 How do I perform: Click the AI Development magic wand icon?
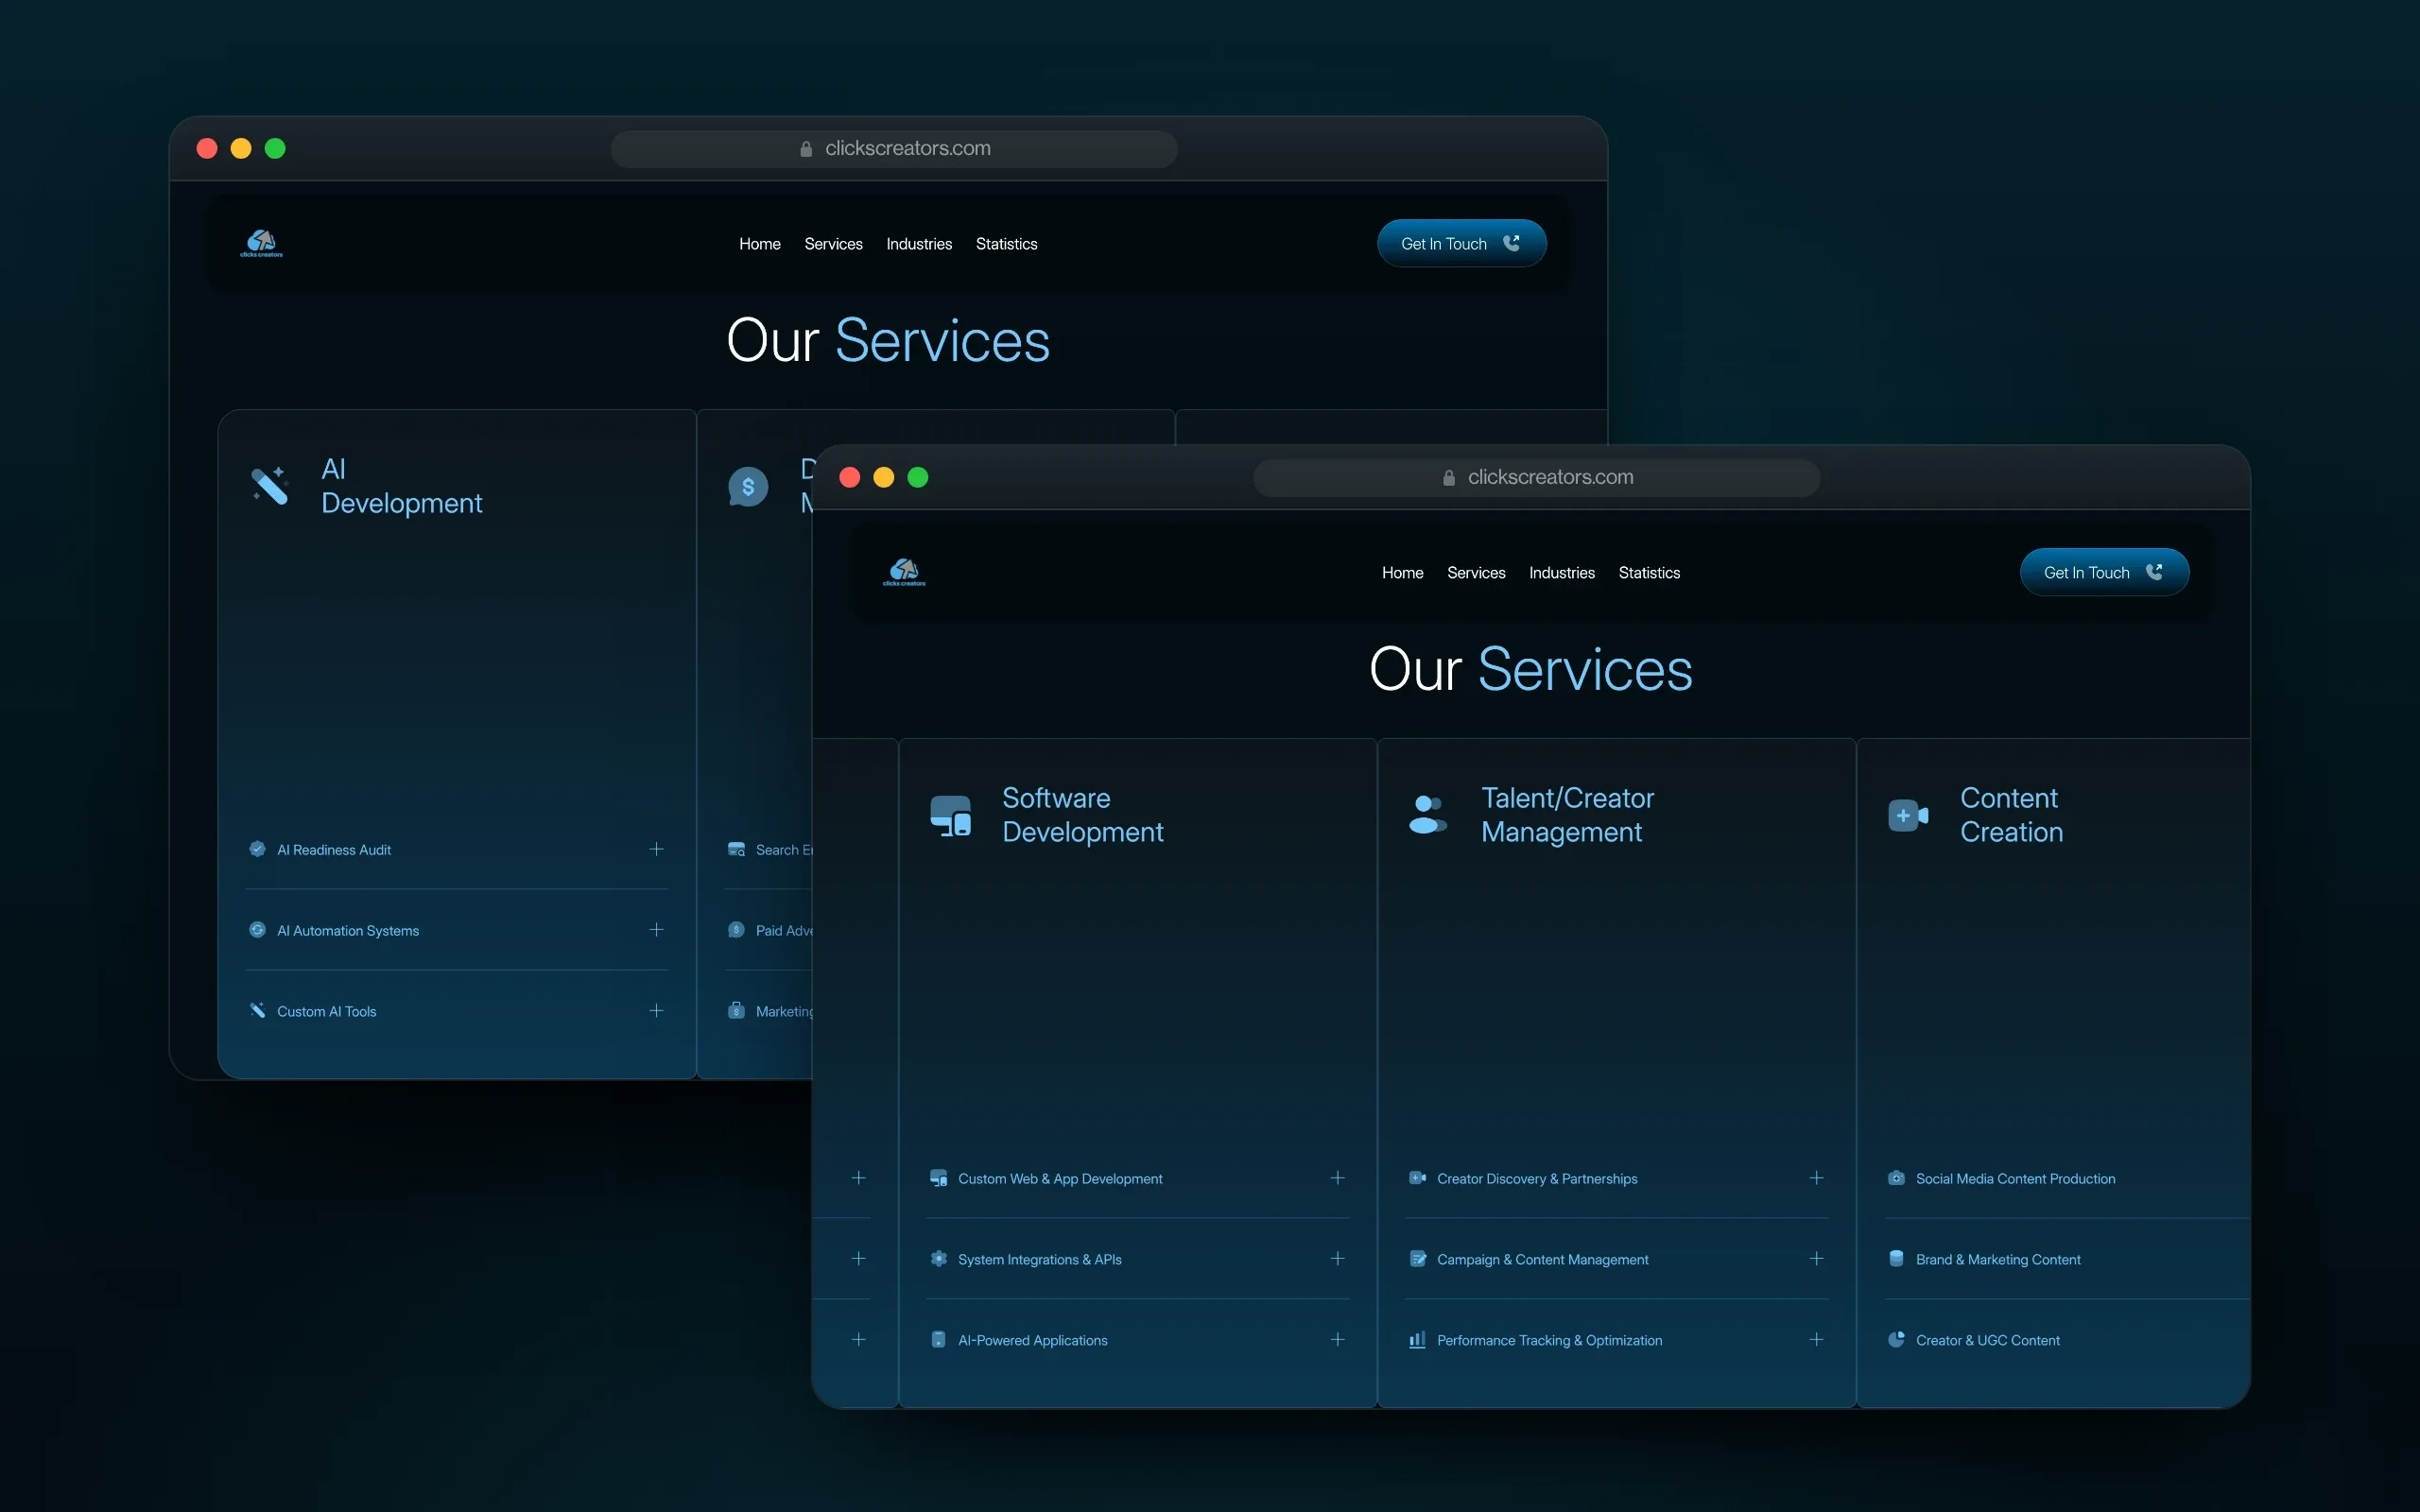point(270,486)
